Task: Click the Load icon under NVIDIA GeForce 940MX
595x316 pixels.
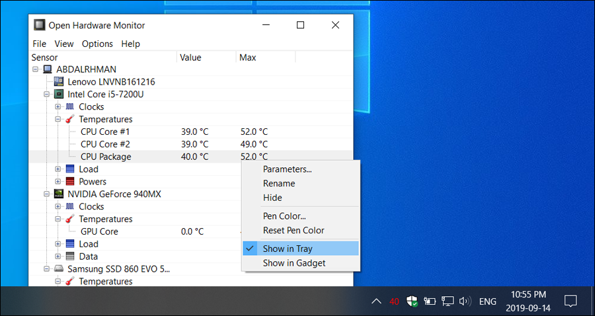Action: pyautogui.click(x=70, y=244)
